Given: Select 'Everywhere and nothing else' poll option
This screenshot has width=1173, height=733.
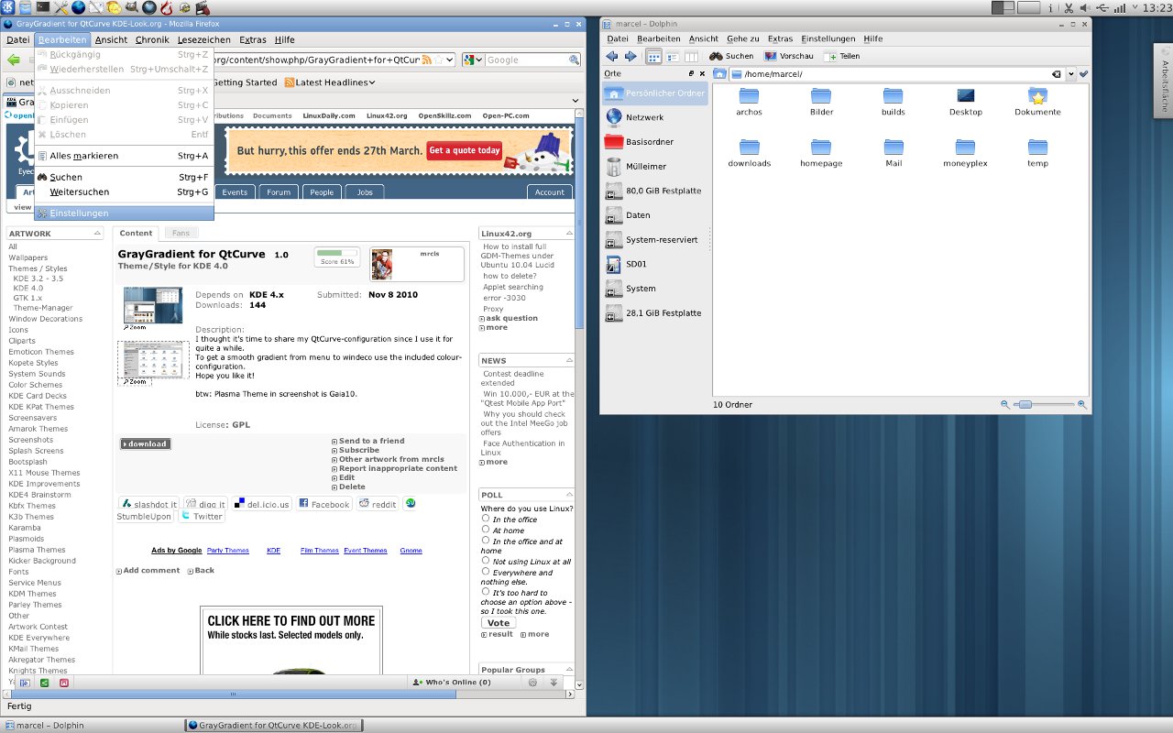Looking at the screenshot, I should point(486,571).
